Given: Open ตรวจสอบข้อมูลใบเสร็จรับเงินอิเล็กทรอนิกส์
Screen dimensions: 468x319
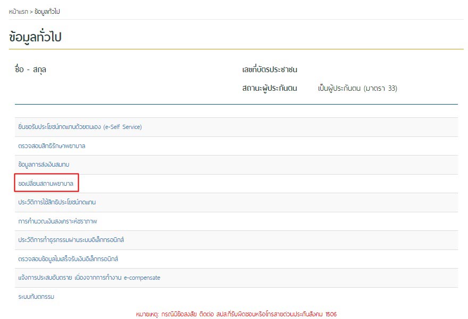Looking at the screenshot, I should tap(68, 259).
